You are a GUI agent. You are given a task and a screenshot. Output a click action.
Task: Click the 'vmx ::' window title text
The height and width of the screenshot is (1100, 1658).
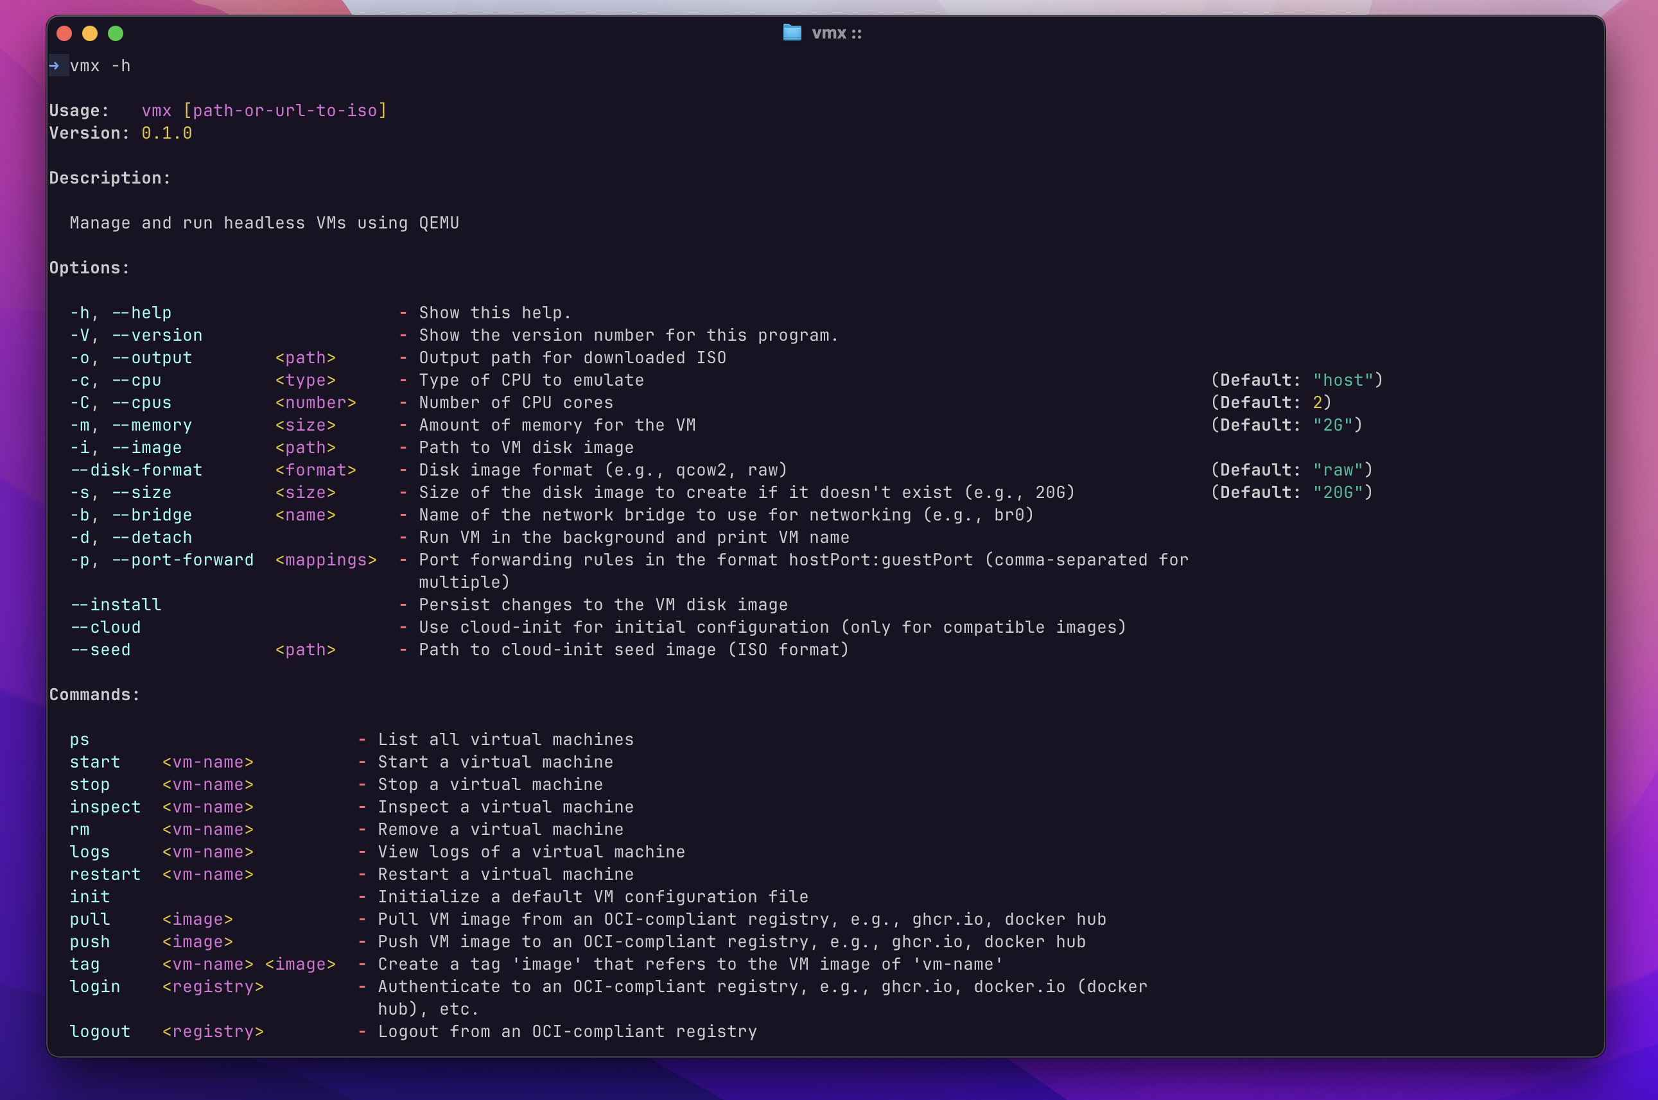(836, 33)
